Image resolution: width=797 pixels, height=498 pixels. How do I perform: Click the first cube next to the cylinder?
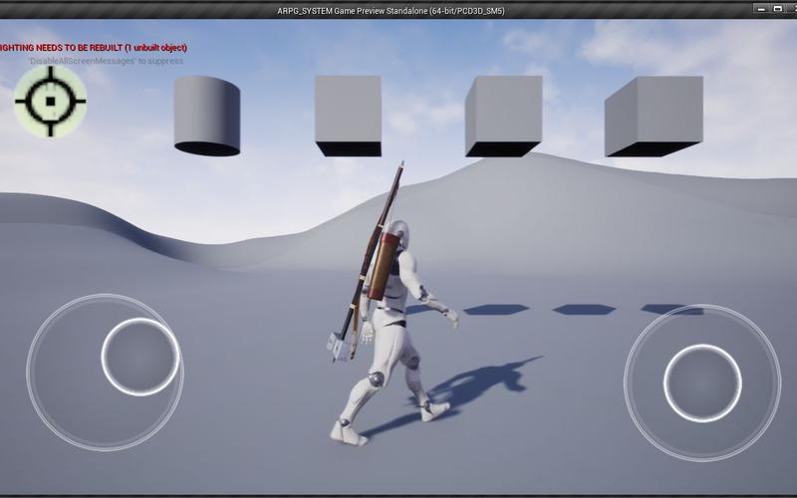pos(348,115)
